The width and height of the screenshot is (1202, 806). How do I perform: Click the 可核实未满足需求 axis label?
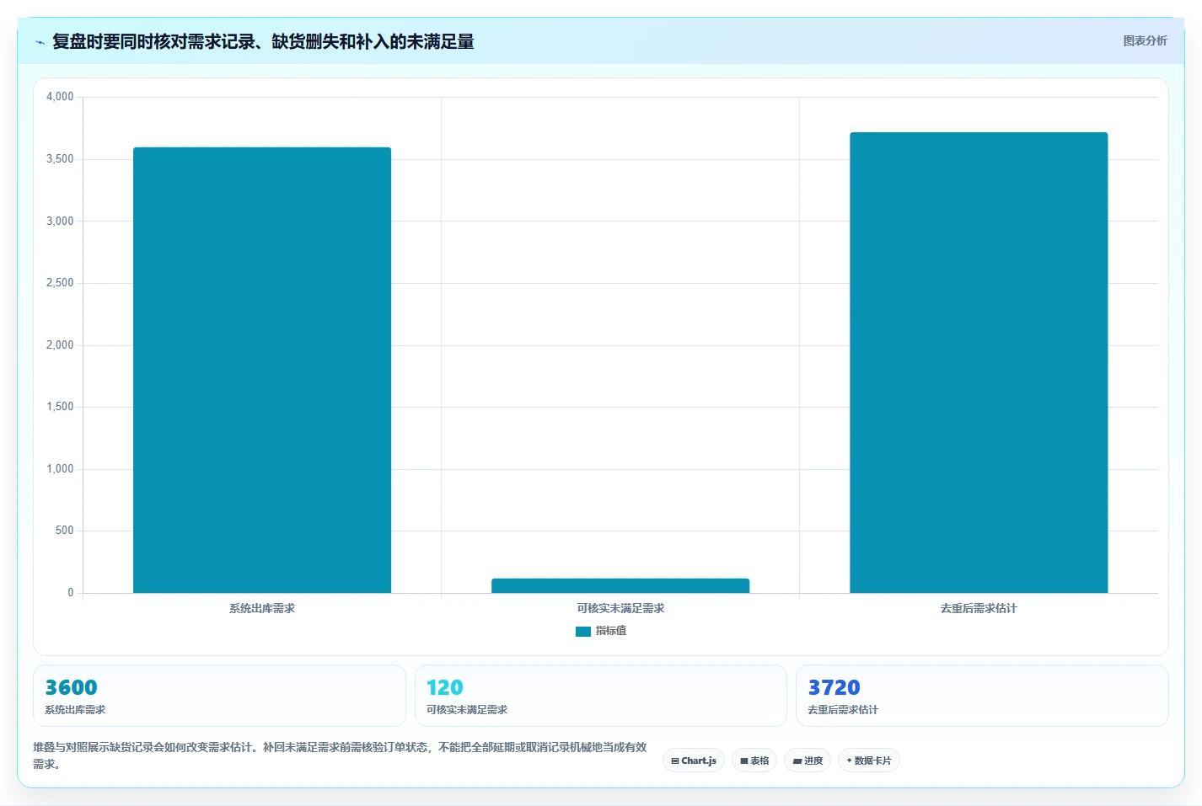[620, 608]
